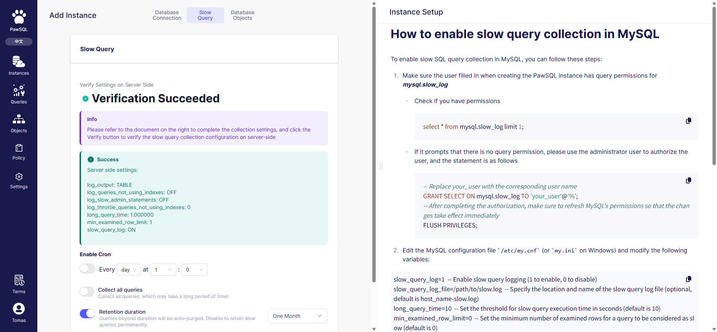Click the 'log_output: TABLE' setting text
This screenshot has height=332, width=717.
110,185
